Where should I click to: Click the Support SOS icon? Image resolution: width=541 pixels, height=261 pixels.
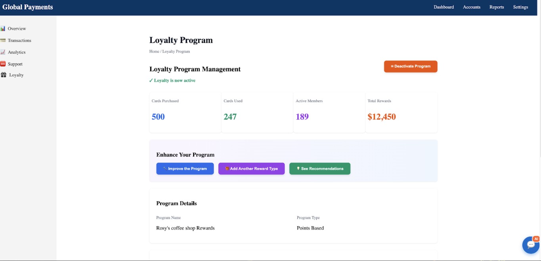pos(3,64)
